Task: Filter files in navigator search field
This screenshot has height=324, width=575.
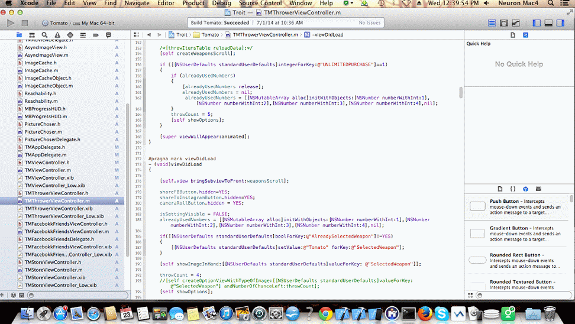Action: pyautogui.click(x=78, y=295)
